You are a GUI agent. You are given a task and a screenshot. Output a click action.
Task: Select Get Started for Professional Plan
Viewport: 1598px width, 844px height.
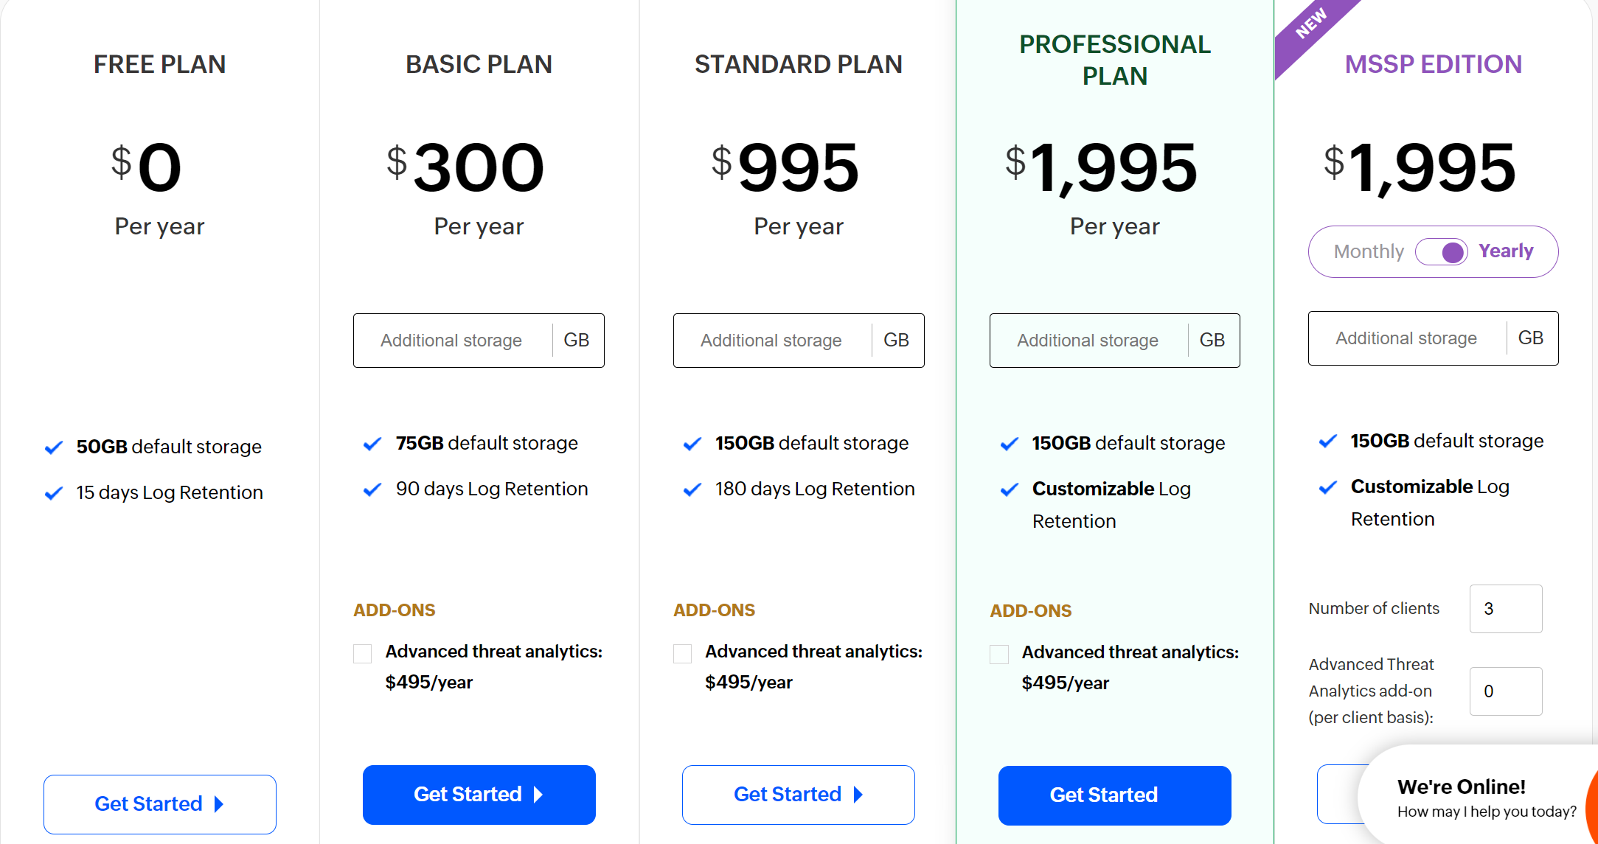1114,795
